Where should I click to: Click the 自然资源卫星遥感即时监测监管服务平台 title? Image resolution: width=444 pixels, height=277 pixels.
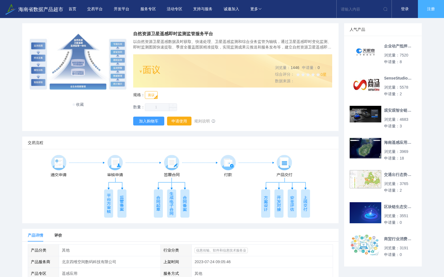pyautogui.click(x=173, y=34)
